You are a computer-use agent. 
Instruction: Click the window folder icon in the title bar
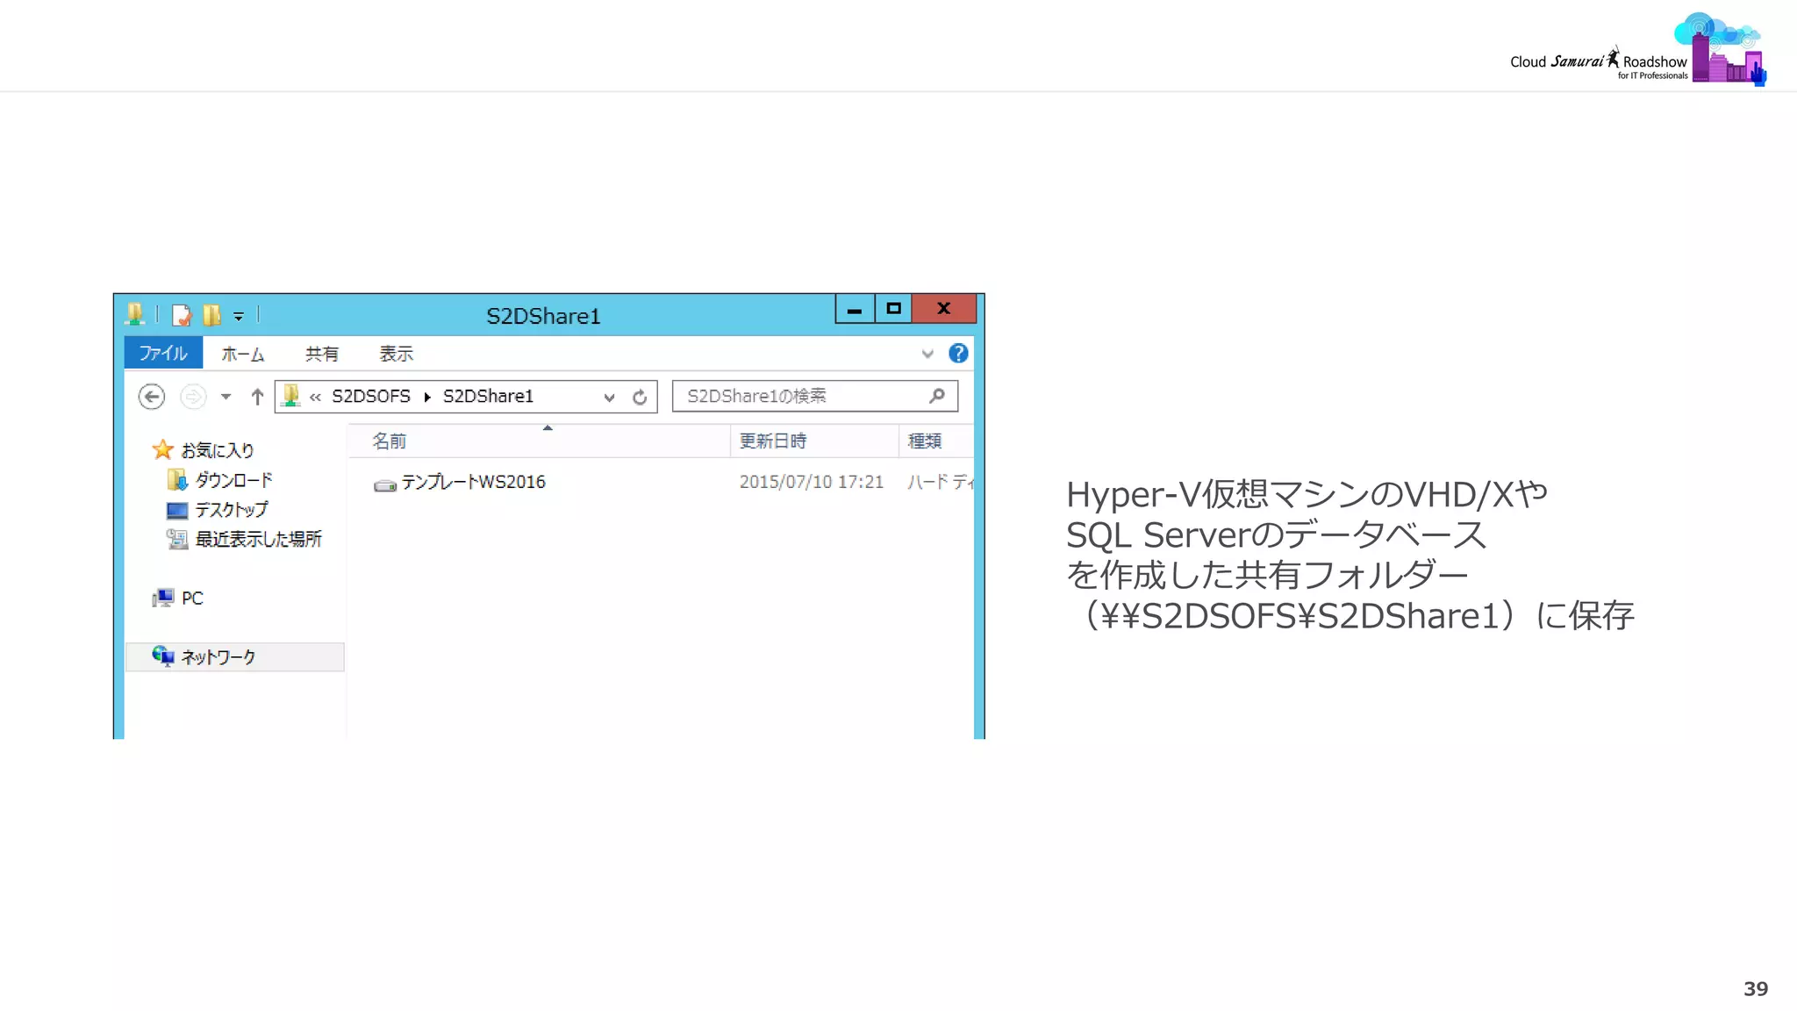click(135, 314)
